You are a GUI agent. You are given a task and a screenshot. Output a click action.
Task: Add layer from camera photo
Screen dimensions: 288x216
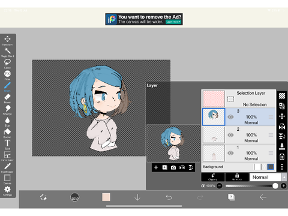click(x=173, y=167)
